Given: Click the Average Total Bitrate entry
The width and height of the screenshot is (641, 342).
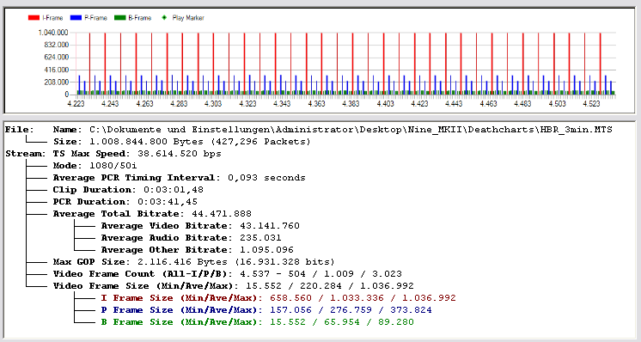Looking at the screenshot, I should coord(152,214).
